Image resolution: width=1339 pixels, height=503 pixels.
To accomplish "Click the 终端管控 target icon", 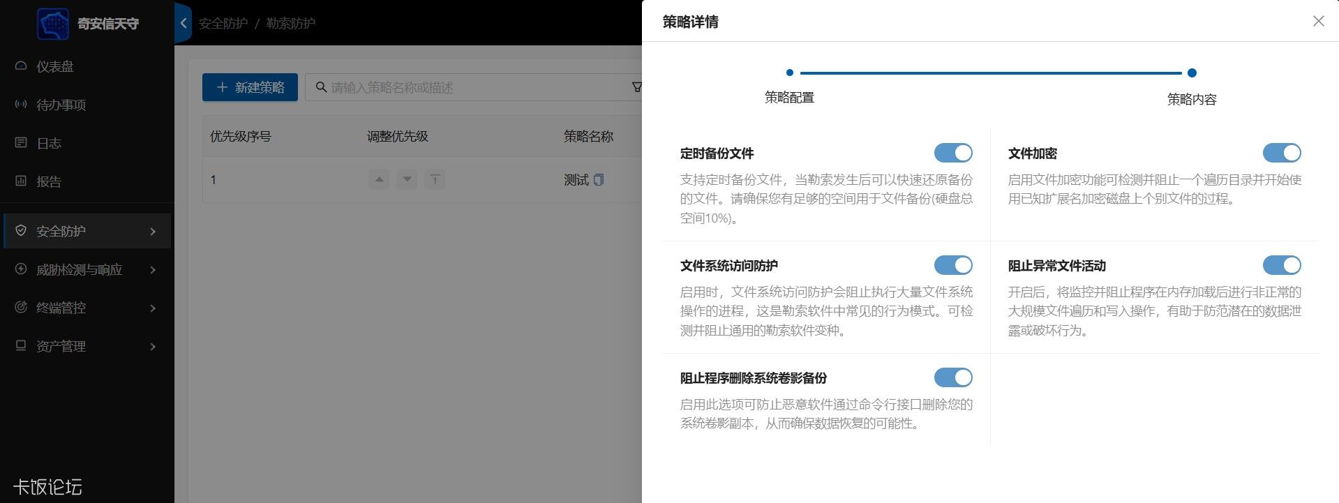I will 21,307.
